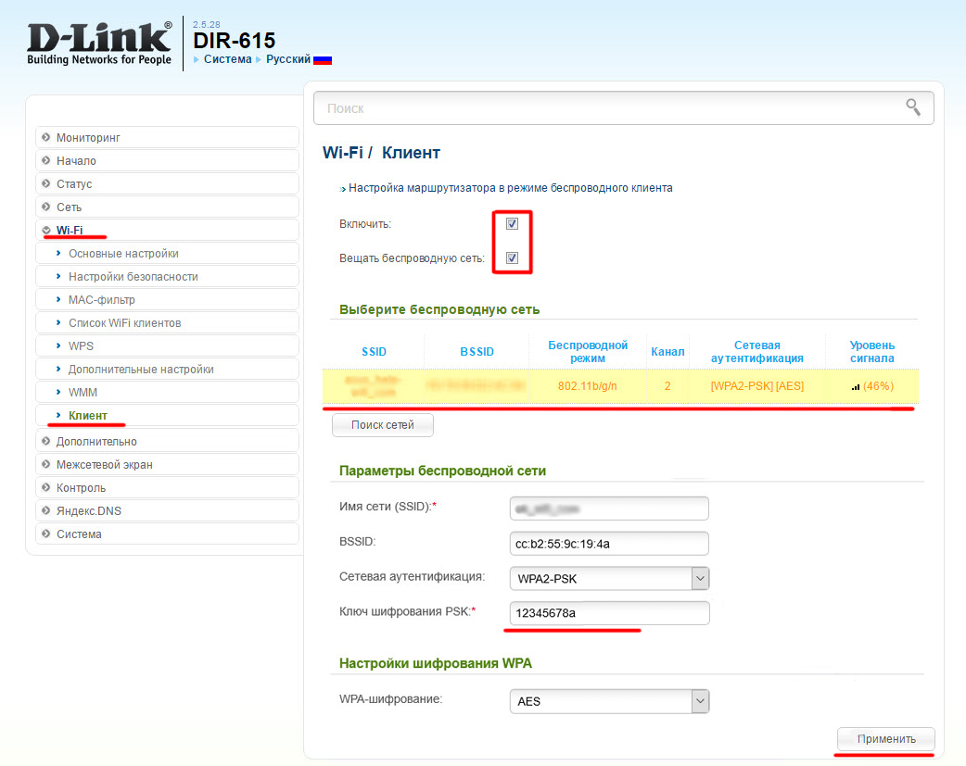Image resolution: width=966 pixels, height=766 pixels.
Task: Select the Клиент submenu item
Action: pyautogui.click(x=168, y=416)
